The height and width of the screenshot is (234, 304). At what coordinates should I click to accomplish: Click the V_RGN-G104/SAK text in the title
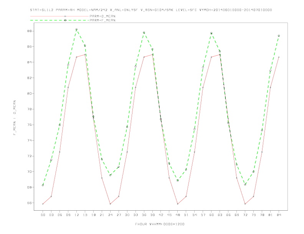[x=157, y=10]
